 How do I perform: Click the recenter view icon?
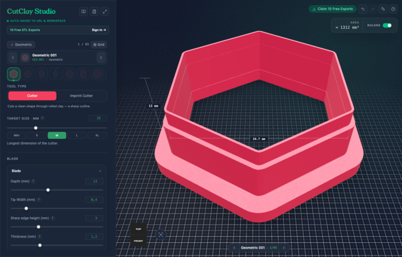pos(161,234)
